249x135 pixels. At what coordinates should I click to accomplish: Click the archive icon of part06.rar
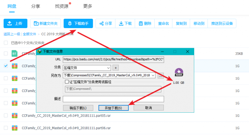tap(15, 128)
